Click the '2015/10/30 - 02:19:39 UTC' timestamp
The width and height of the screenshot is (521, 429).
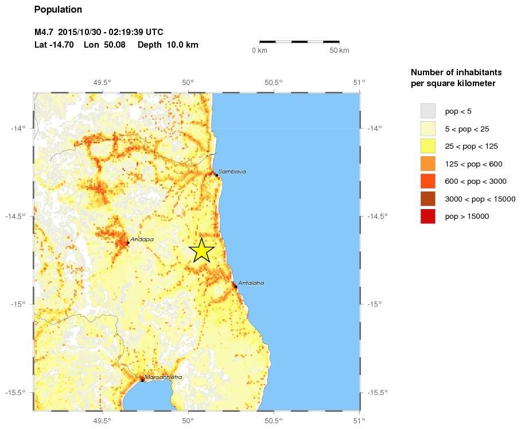[x=111, y=32]
